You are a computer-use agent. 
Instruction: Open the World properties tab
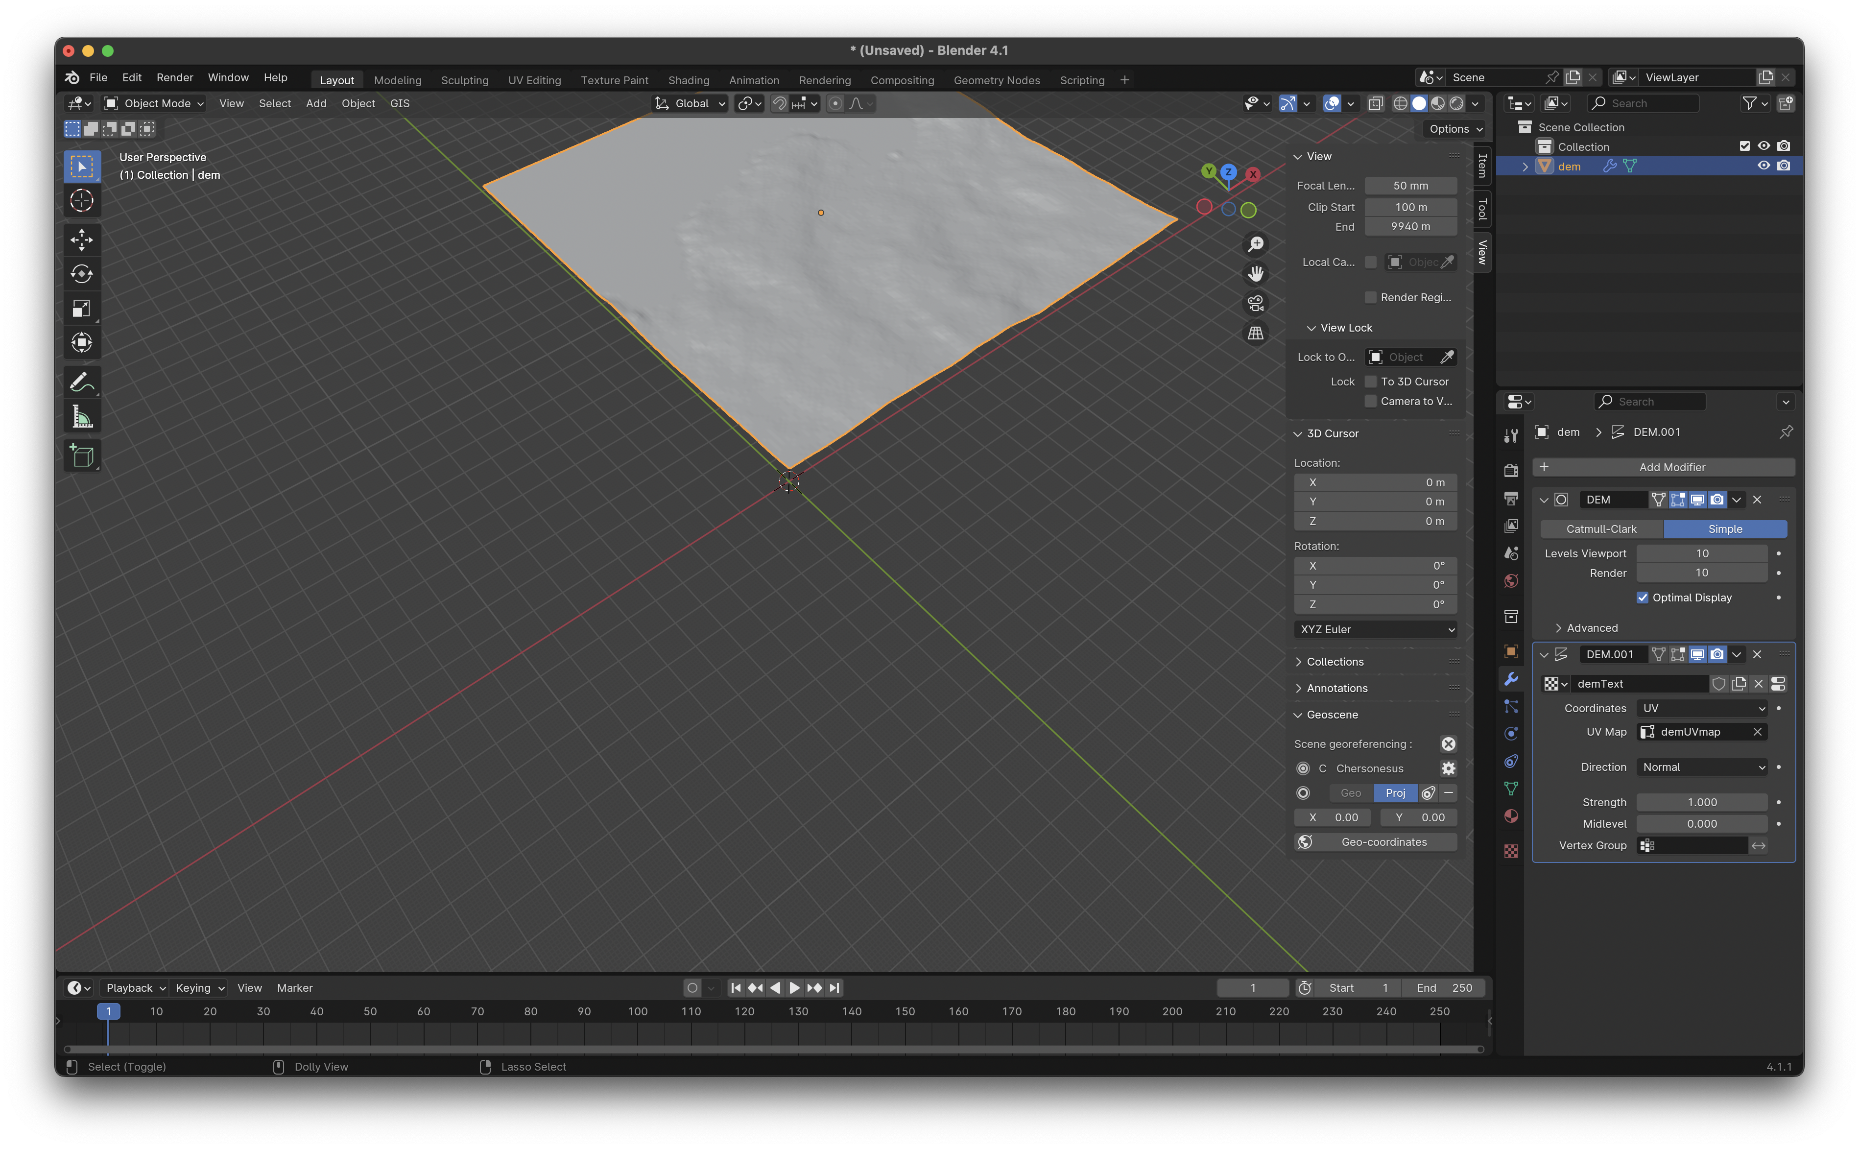click(x=1511, y=581)
